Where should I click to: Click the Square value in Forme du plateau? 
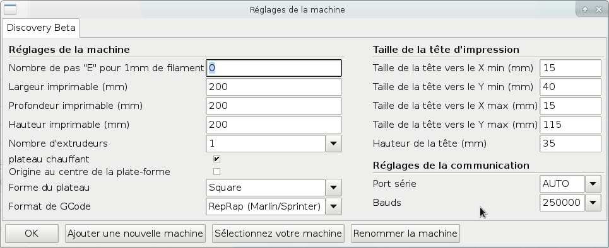(x=266, y=188)
